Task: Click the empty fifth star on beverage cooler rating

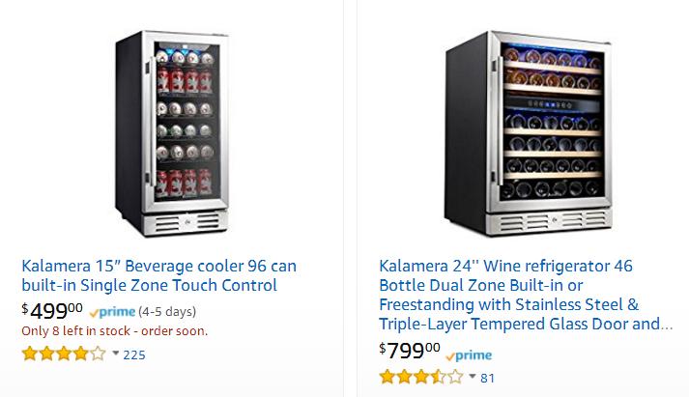Action: point(98,354)
